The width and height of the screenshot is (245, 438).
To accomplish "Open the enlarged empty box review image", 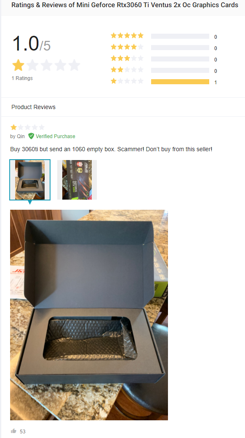I will pos(89,315).
